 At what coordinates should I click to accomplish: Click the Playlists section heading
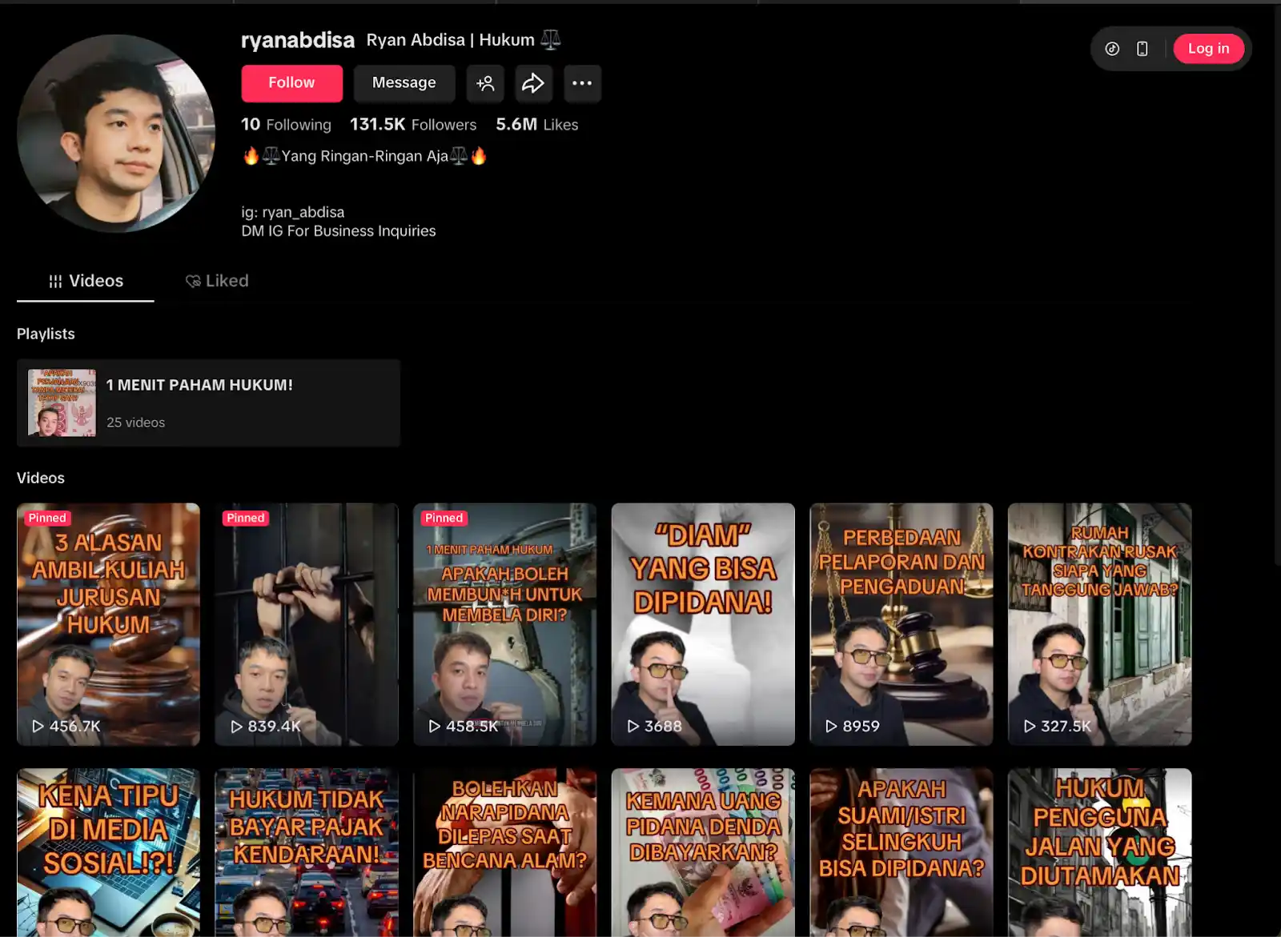point(46,334)
